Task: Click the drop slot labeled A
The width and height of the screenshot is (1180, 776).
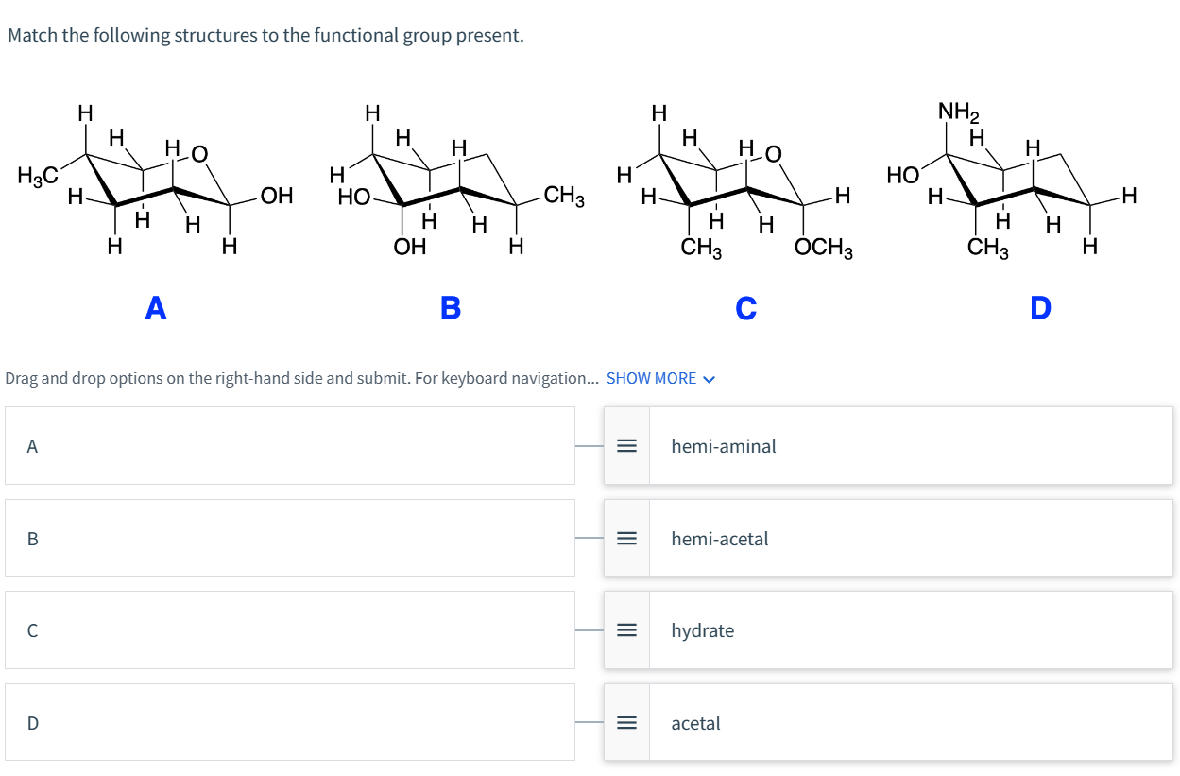Action: pos(290,446)
